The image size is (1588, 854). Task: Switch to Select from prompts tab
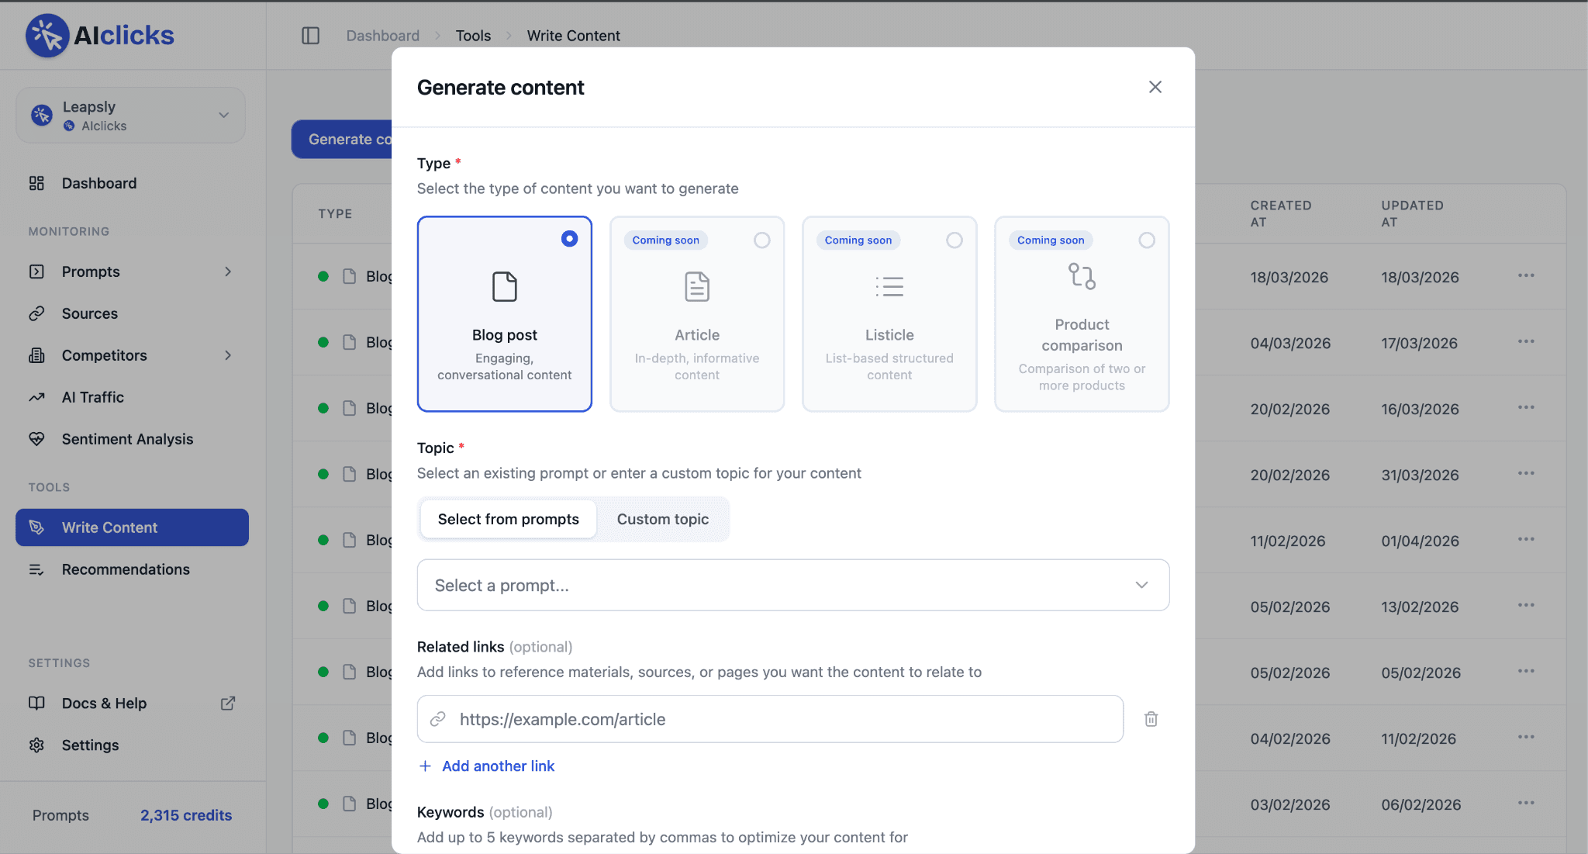point(508,519)
